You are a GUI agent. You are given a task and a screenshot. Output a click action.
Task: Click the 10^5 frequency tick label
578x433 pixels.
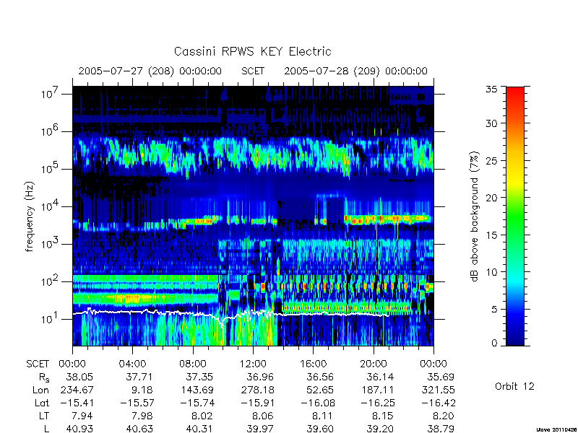[51, 168]
